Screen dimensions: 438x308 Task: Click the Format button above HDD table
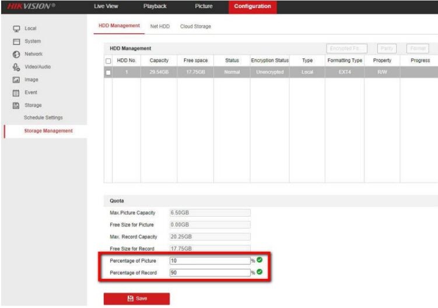(419, 48)
